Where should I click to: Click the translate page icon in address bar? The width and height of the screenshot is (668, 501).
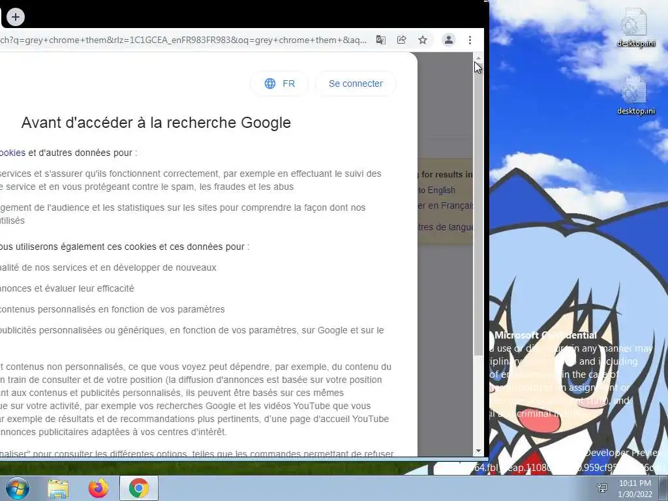click(381, 40)
